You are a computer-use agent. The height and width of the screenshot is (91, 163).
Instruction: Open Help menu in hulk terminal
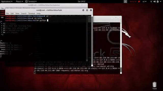(38, 13)
